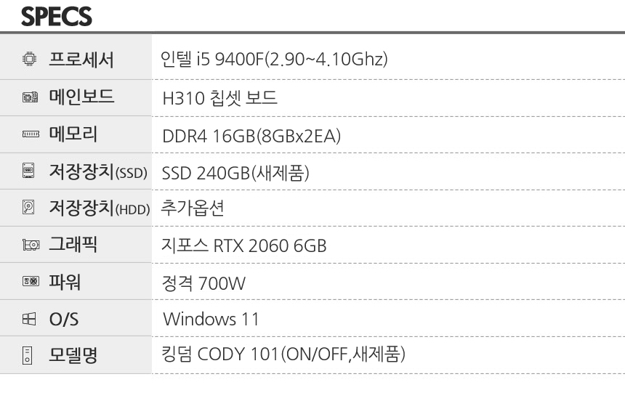Click DDR4 16GB memory value
Screen dimensions: 625x414
point(251,136)
